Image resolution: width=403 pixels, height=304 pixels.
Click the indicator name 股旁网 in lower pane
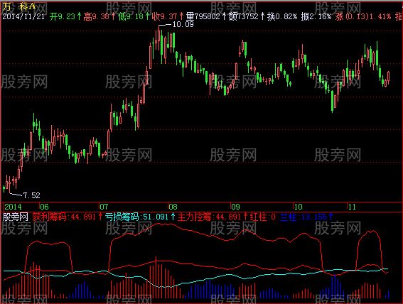(x=15, y=217)
